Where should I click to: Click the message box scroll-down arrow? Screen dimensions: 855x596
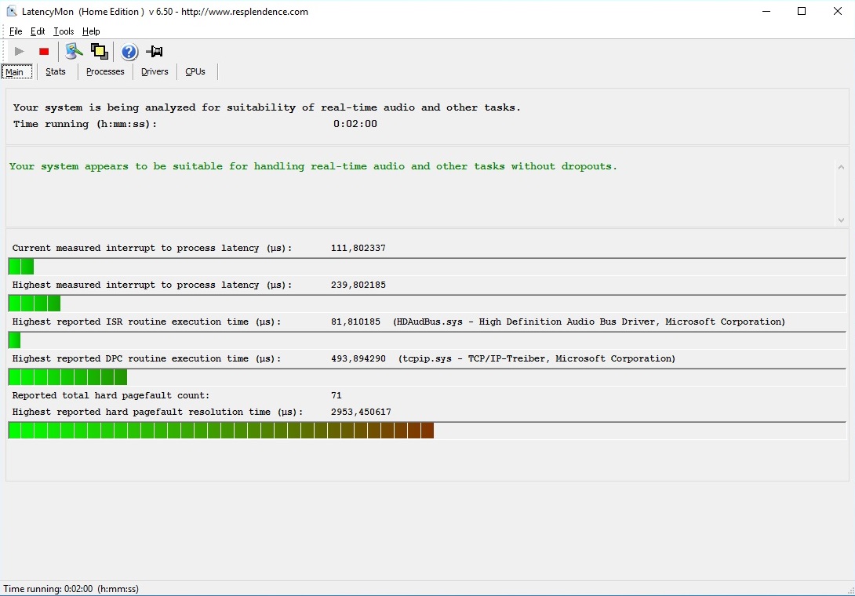point(841,220)
